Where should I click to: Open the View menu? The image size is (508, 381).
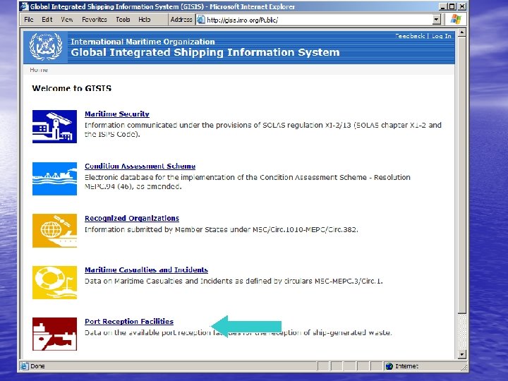[67, 20]
